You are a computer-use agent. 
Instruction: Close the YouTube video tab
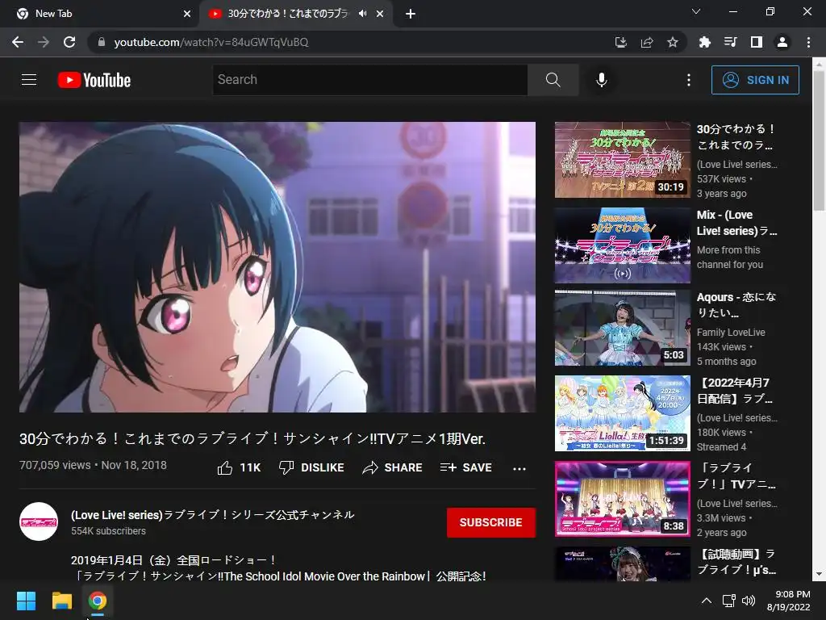pos(380,14)
